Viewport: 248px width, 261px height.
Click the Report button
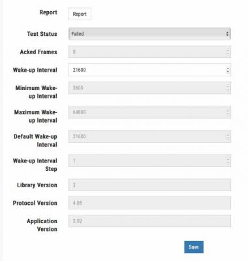80,14
